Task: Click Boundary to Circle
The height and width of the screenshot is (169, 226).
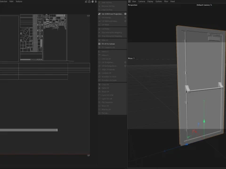Action: (112, 77)
